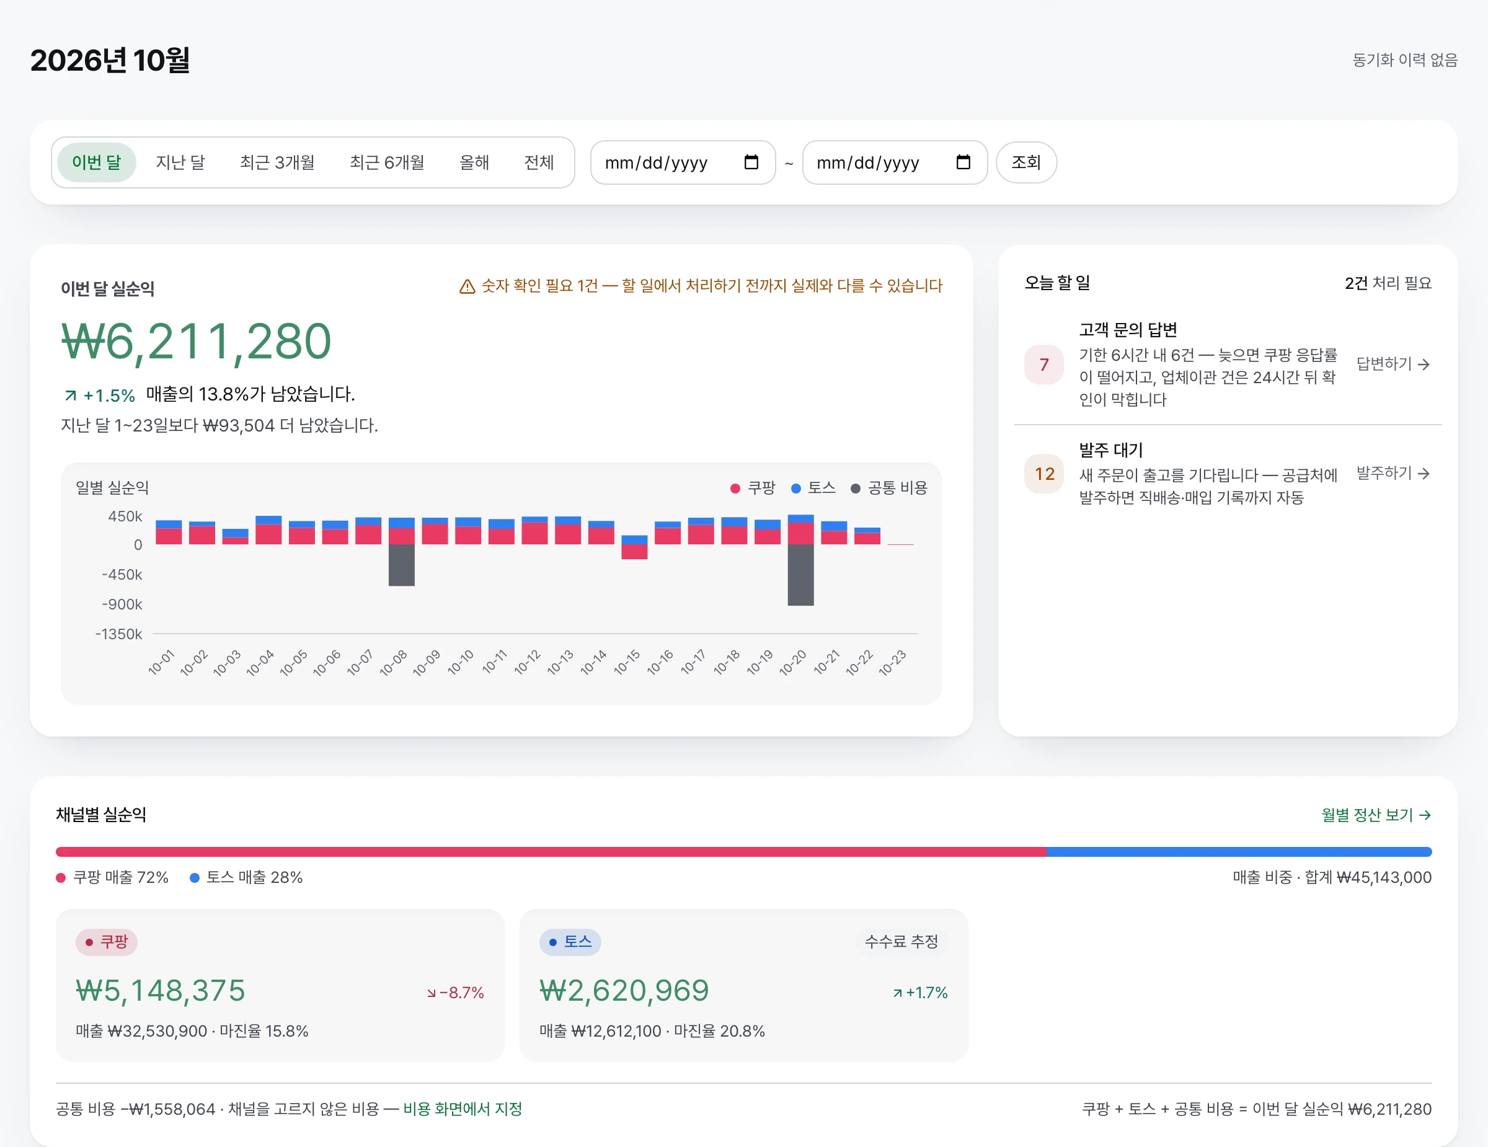Click the 수수료 추정 badge

(x=901, y=942)
